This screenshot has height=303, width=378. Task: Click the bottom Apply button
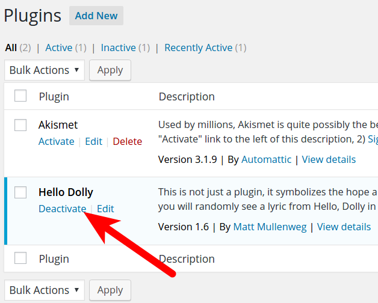click(110, 290)
